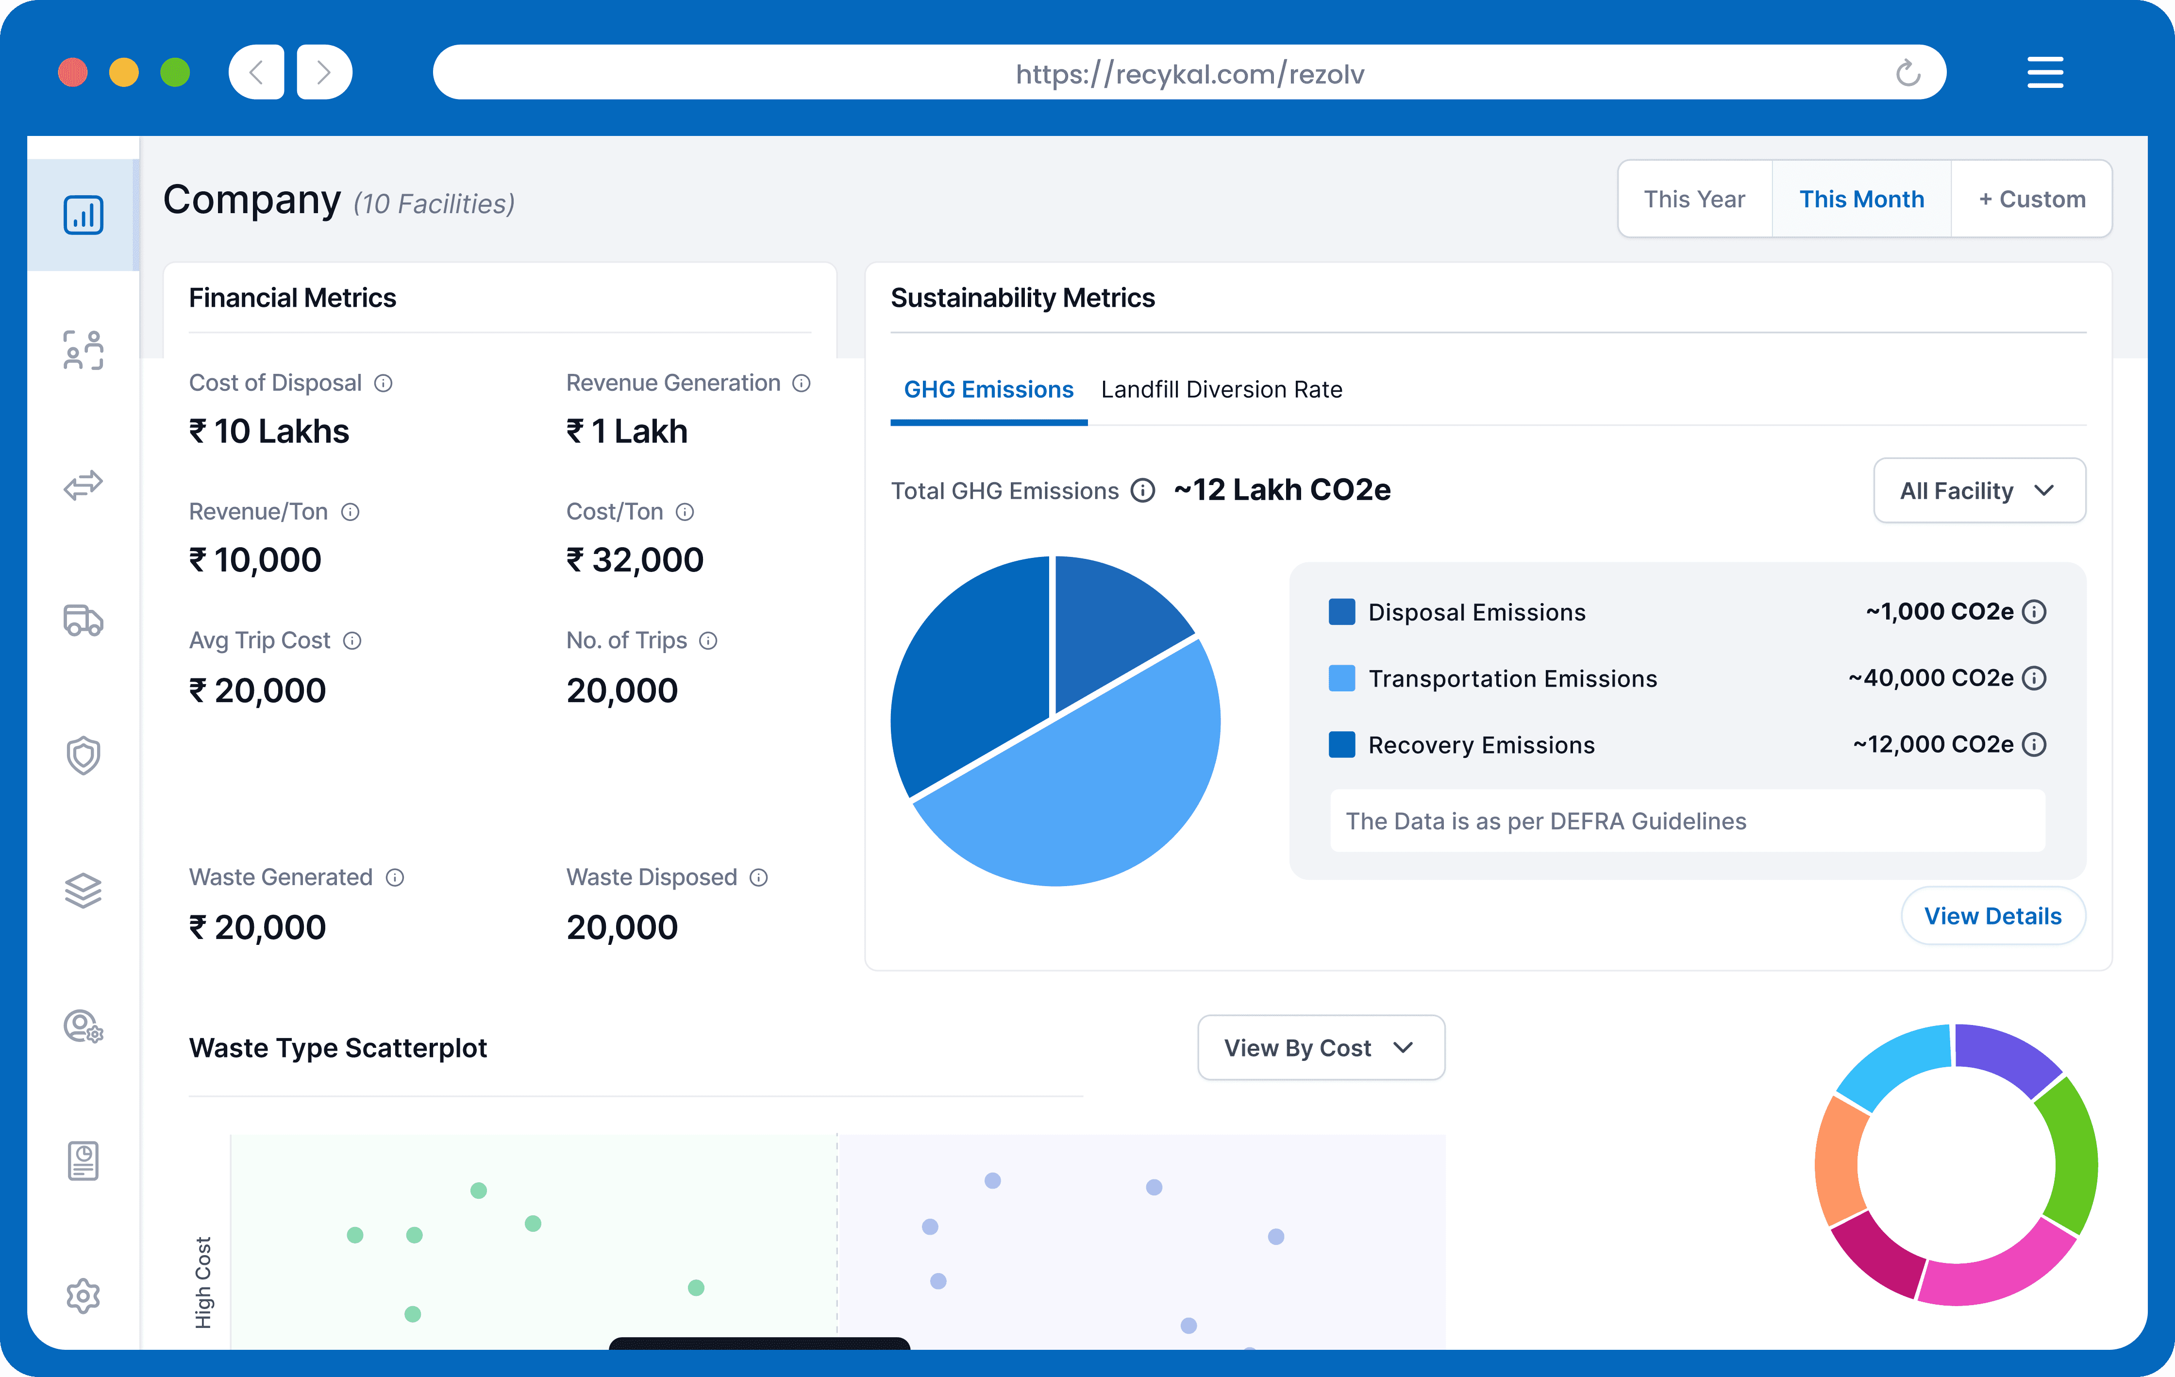
Task: Open the settings gear in sidebar
Action: click(x=83, y=1296)
